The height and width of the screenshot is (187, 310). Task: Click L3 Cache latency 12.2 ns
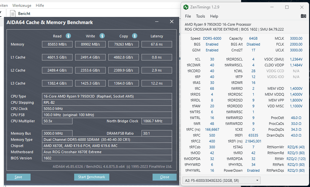click(157, 84)
